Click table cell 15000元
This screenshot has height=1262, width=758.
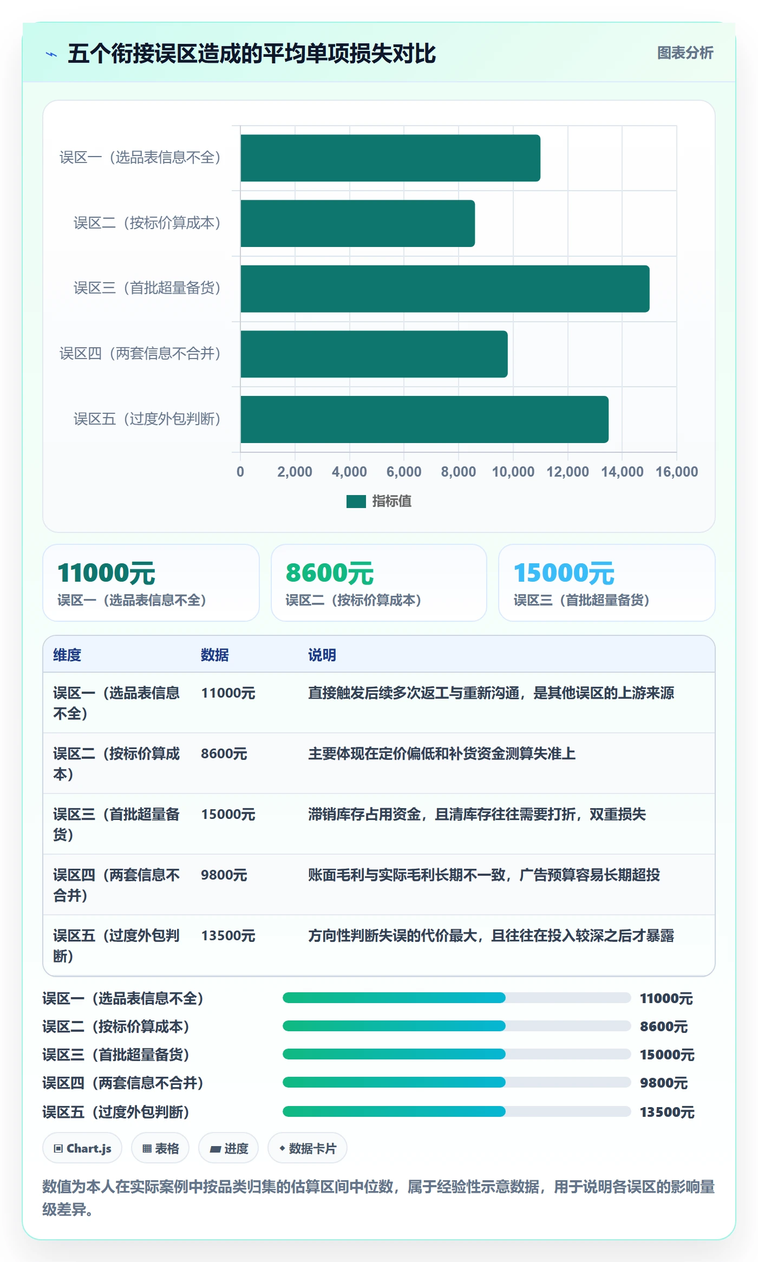click(228, 815)
